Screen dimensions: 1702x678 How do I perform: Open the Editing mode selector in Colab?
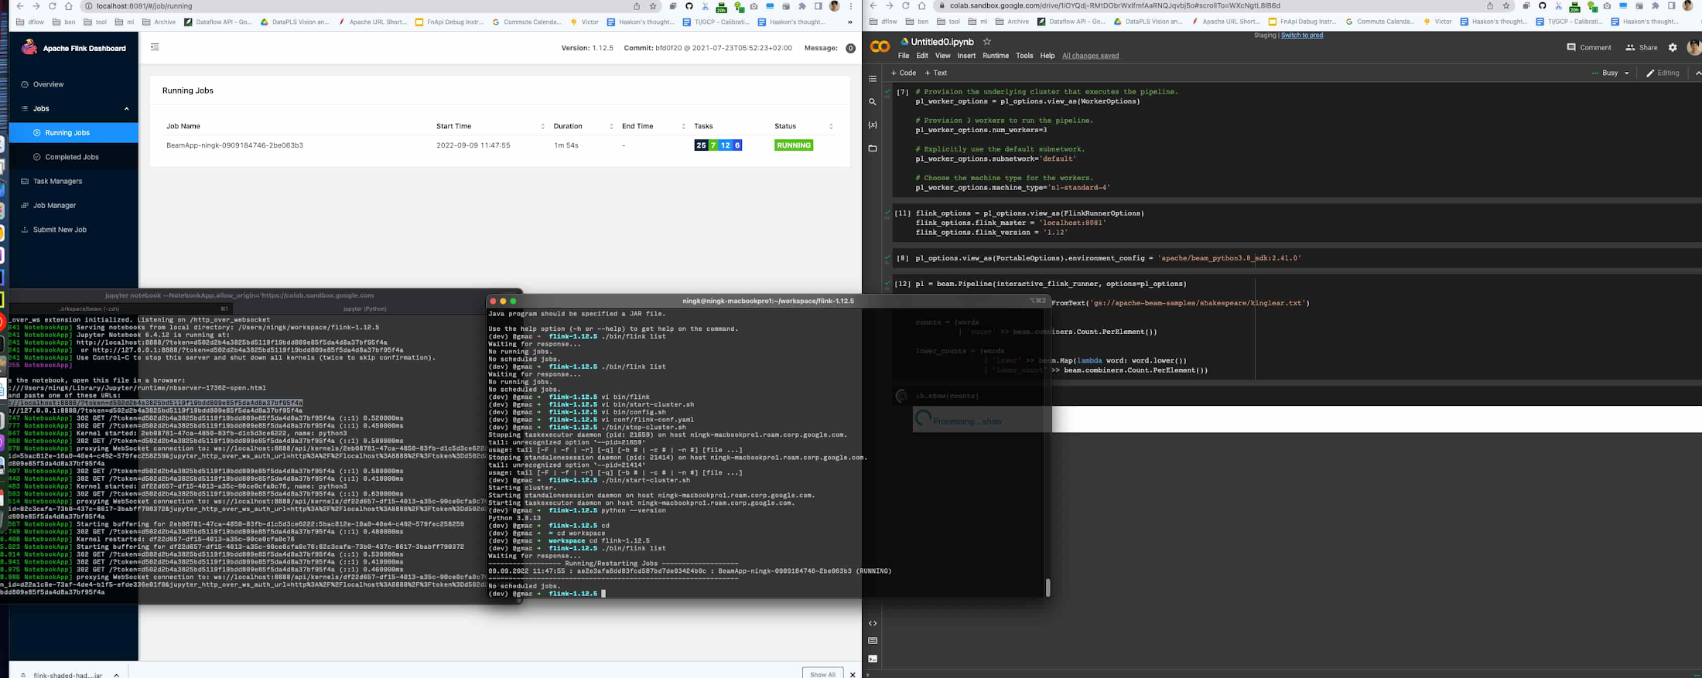pos(1663,73)
